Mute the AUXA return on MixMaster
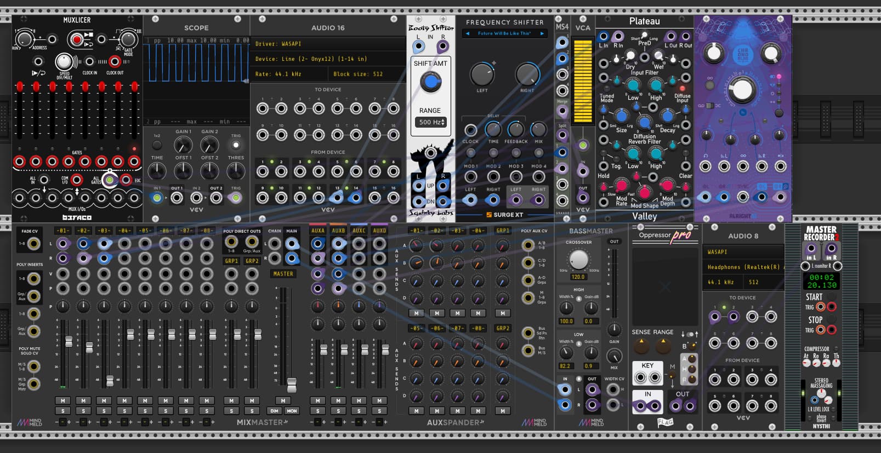This screenshot has width=881, height=453. tap(317, 401)
